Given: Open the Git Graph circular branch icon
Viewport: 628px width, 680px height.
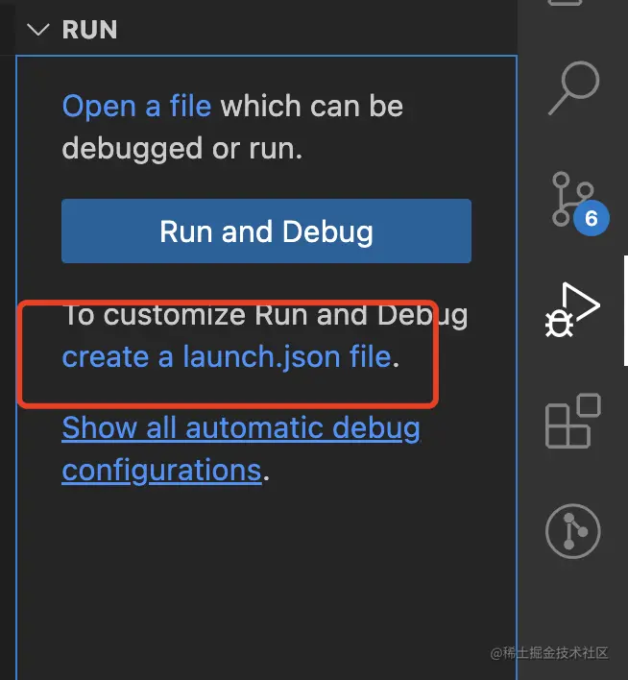Looking at the screenshot, I should (573, 531).
